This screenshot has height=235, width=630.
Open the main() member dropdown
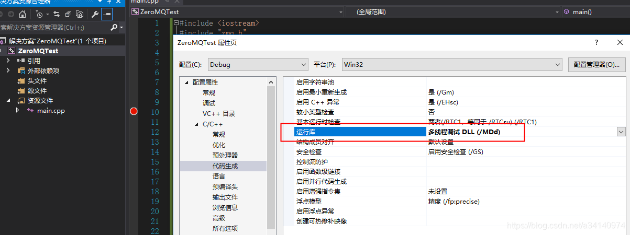point(595,11)
